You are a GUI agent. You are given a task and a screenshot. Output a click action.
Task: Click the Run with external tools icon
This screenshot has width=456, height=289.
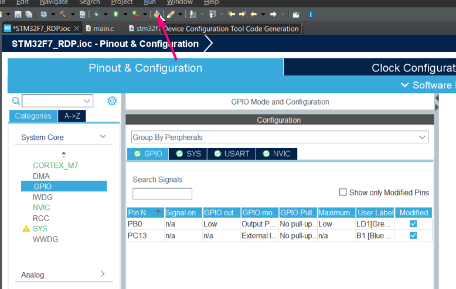(135, 14)
